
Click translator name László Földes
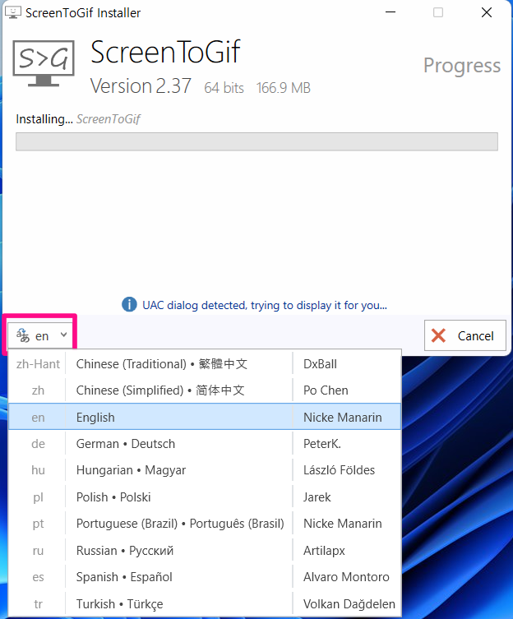(x=339, y=470)
